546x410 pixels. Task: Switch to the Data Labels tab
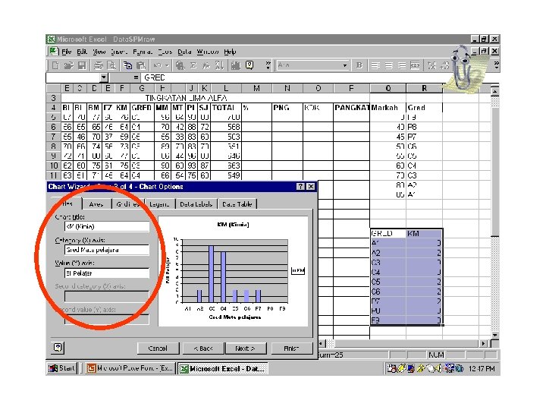pyautogui.click(x=196, y=204)
